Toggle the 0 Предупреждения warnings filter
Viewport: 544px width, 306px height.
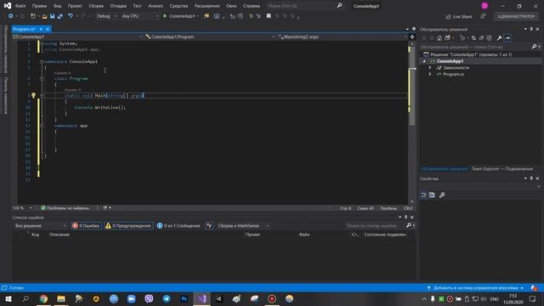[x=128, y=226]
